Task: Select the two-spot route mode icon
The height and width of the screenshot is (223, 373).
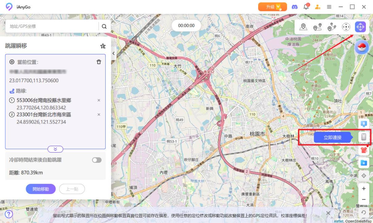Action: tap(317, 27)
